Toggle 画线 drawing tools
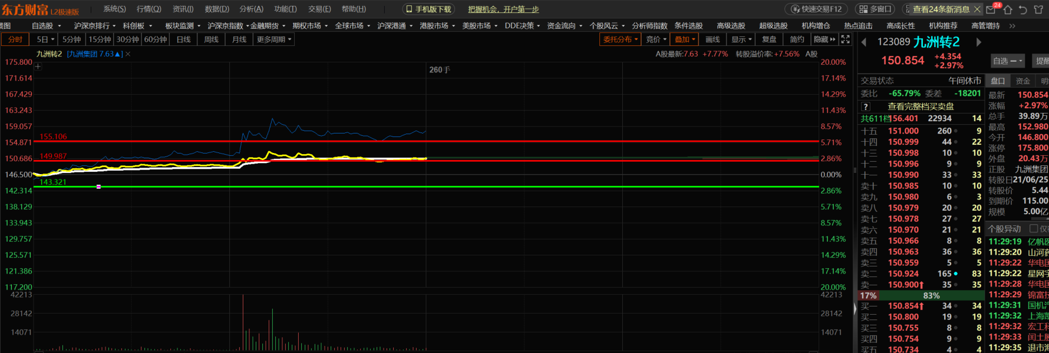The width and height of the screenshot is (1049, 353). point(712,39)
